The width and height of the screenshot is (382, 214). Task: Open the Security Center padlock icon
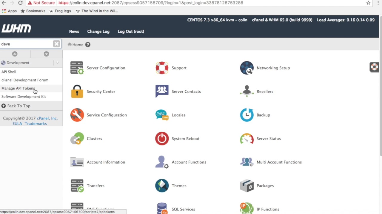77,91
